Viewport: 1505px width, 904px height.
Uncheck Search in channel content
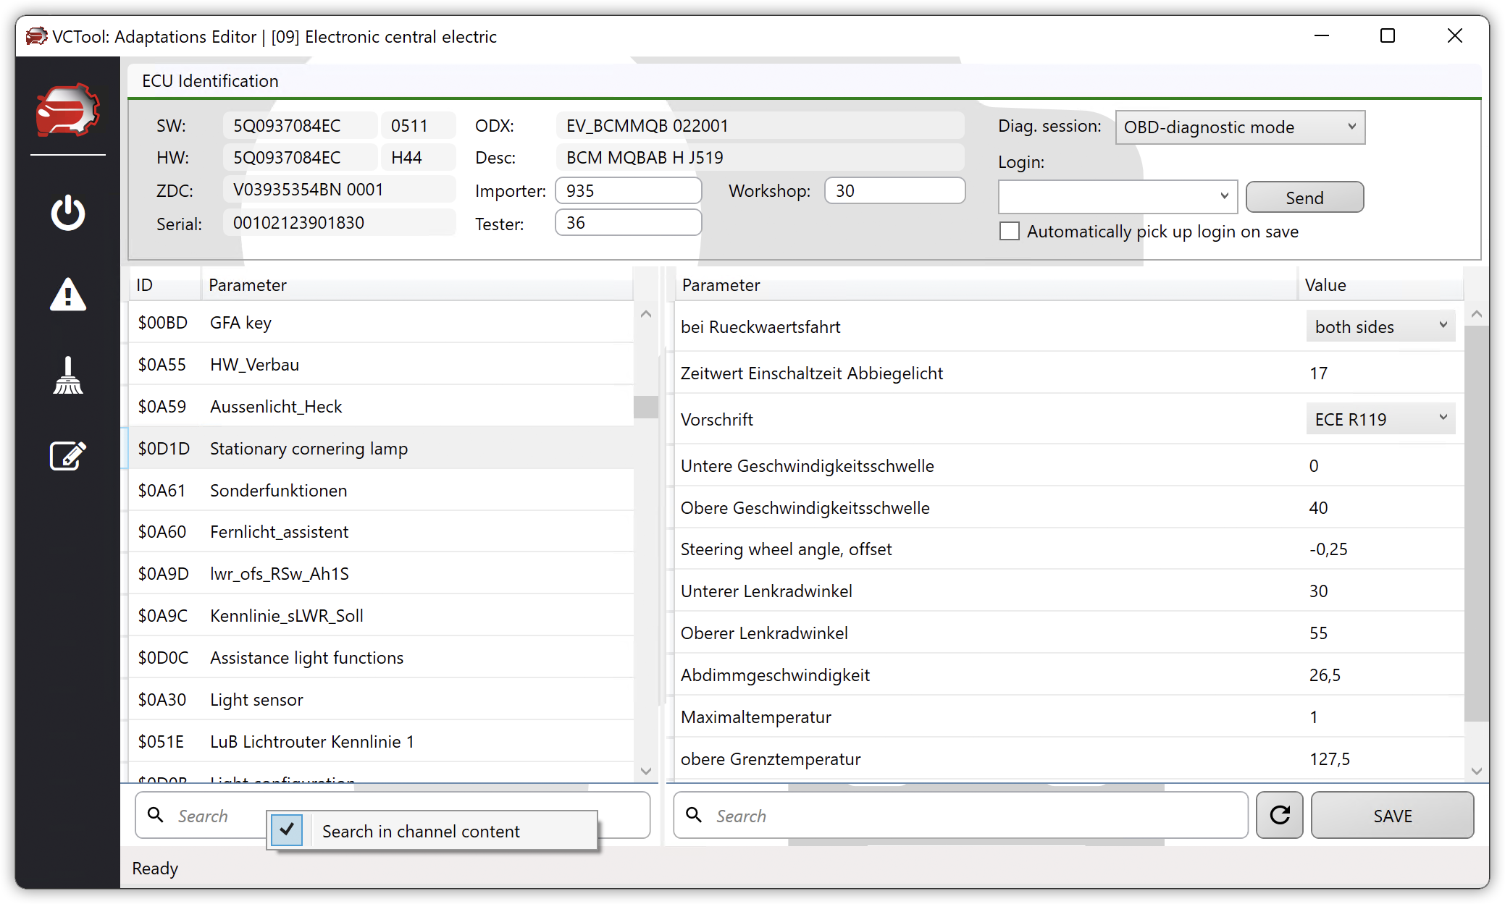[x=288, y=830]
